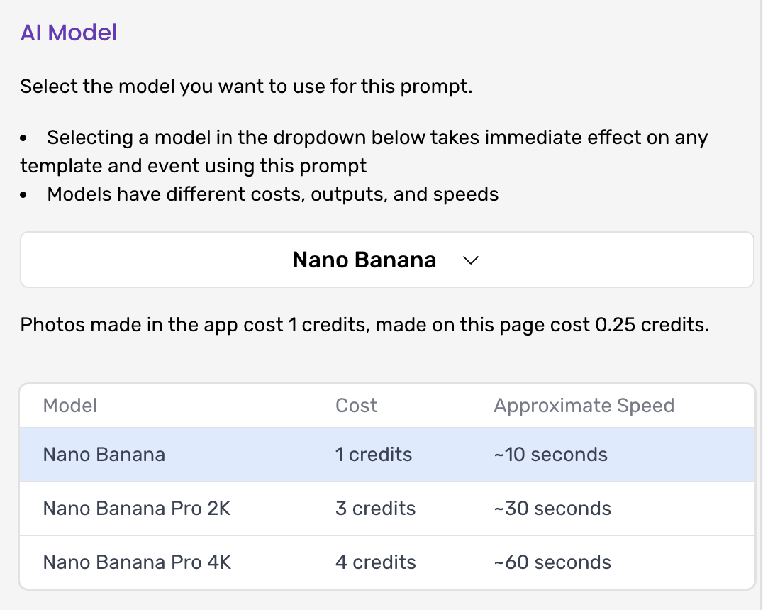
Task: Click the chevron arrow beside Nano Banana
Action: pos(471,261)
